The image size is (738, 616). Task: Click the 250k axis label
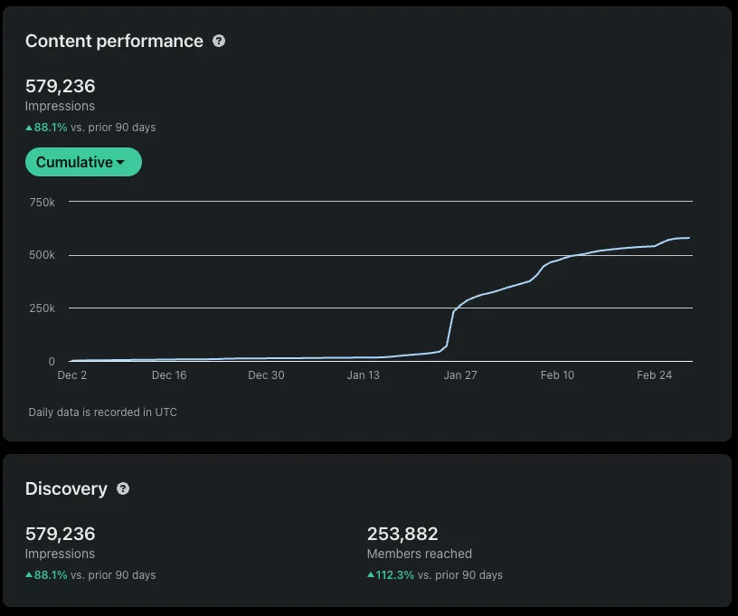[42, 308]
